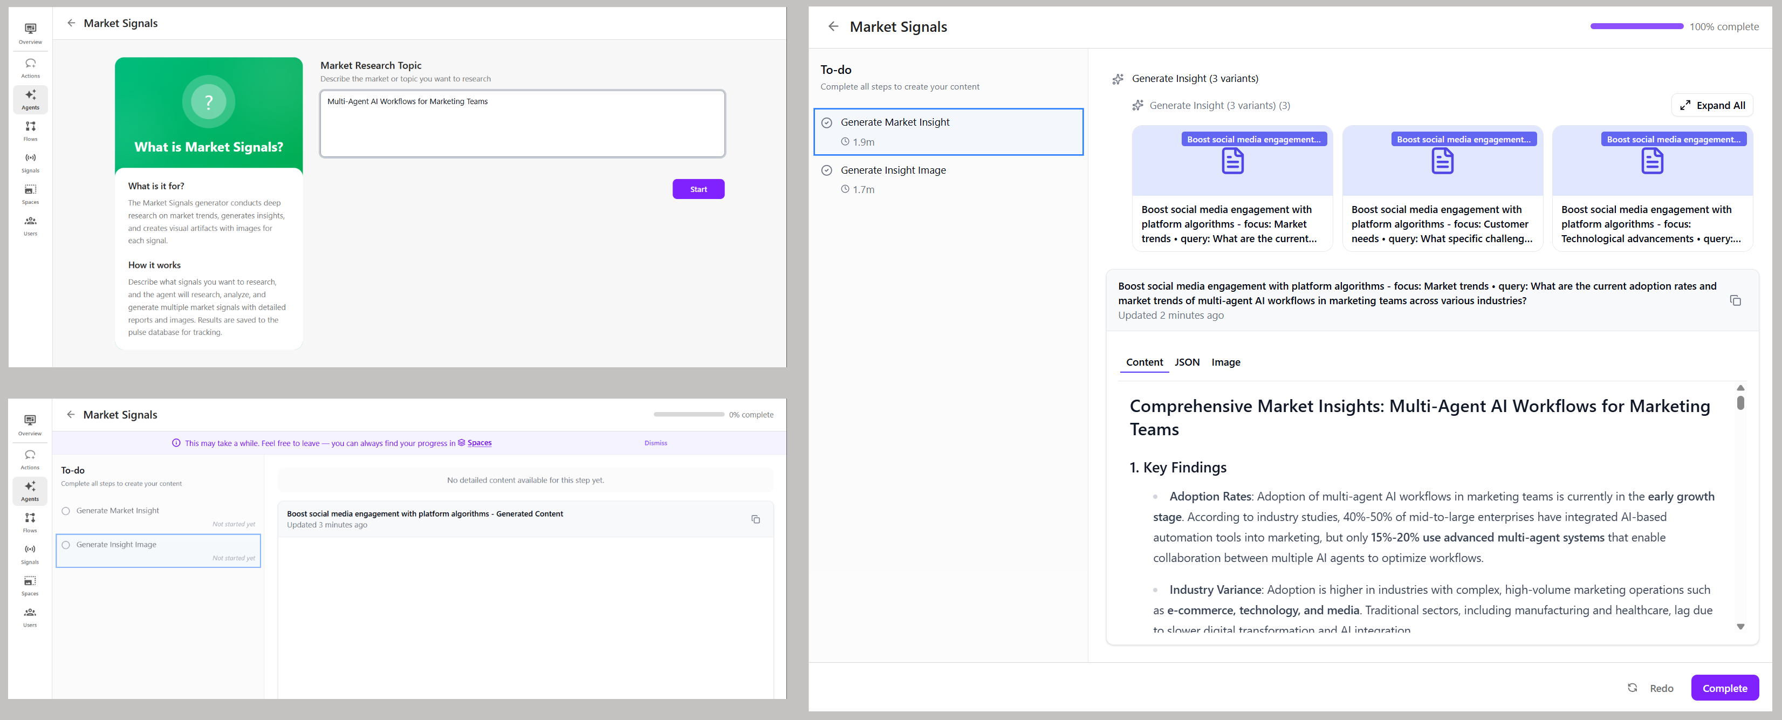
Task: Open Actions in bottom-left window sidebar
Action: pyautogui.click(x=30, y=460)
